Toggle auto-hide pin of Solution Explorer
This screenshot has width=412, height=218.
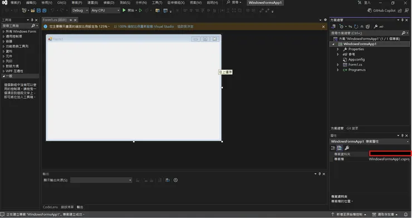tap(403, 20)
